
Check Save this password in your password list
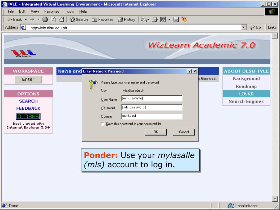[x=103, y=124]
